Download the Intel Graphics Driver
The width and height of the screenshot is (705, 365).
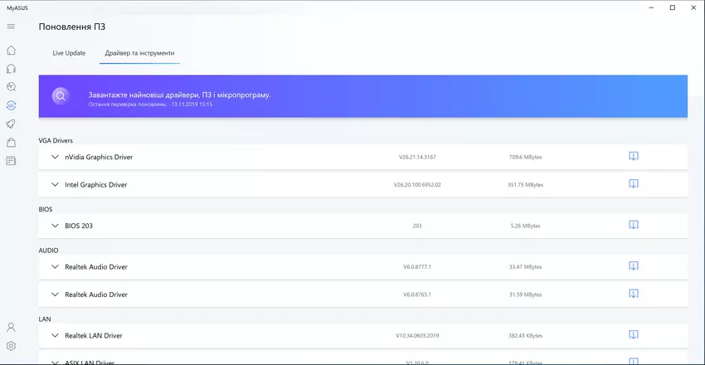click(x=633, y=184)
